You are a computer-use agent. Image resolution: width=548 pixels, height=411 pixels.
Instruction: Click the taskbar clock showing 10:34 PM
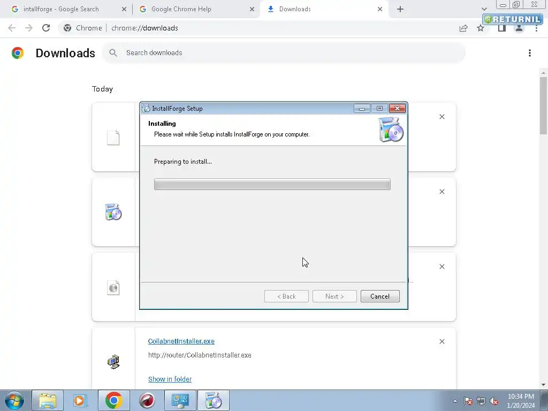[521, 401]
